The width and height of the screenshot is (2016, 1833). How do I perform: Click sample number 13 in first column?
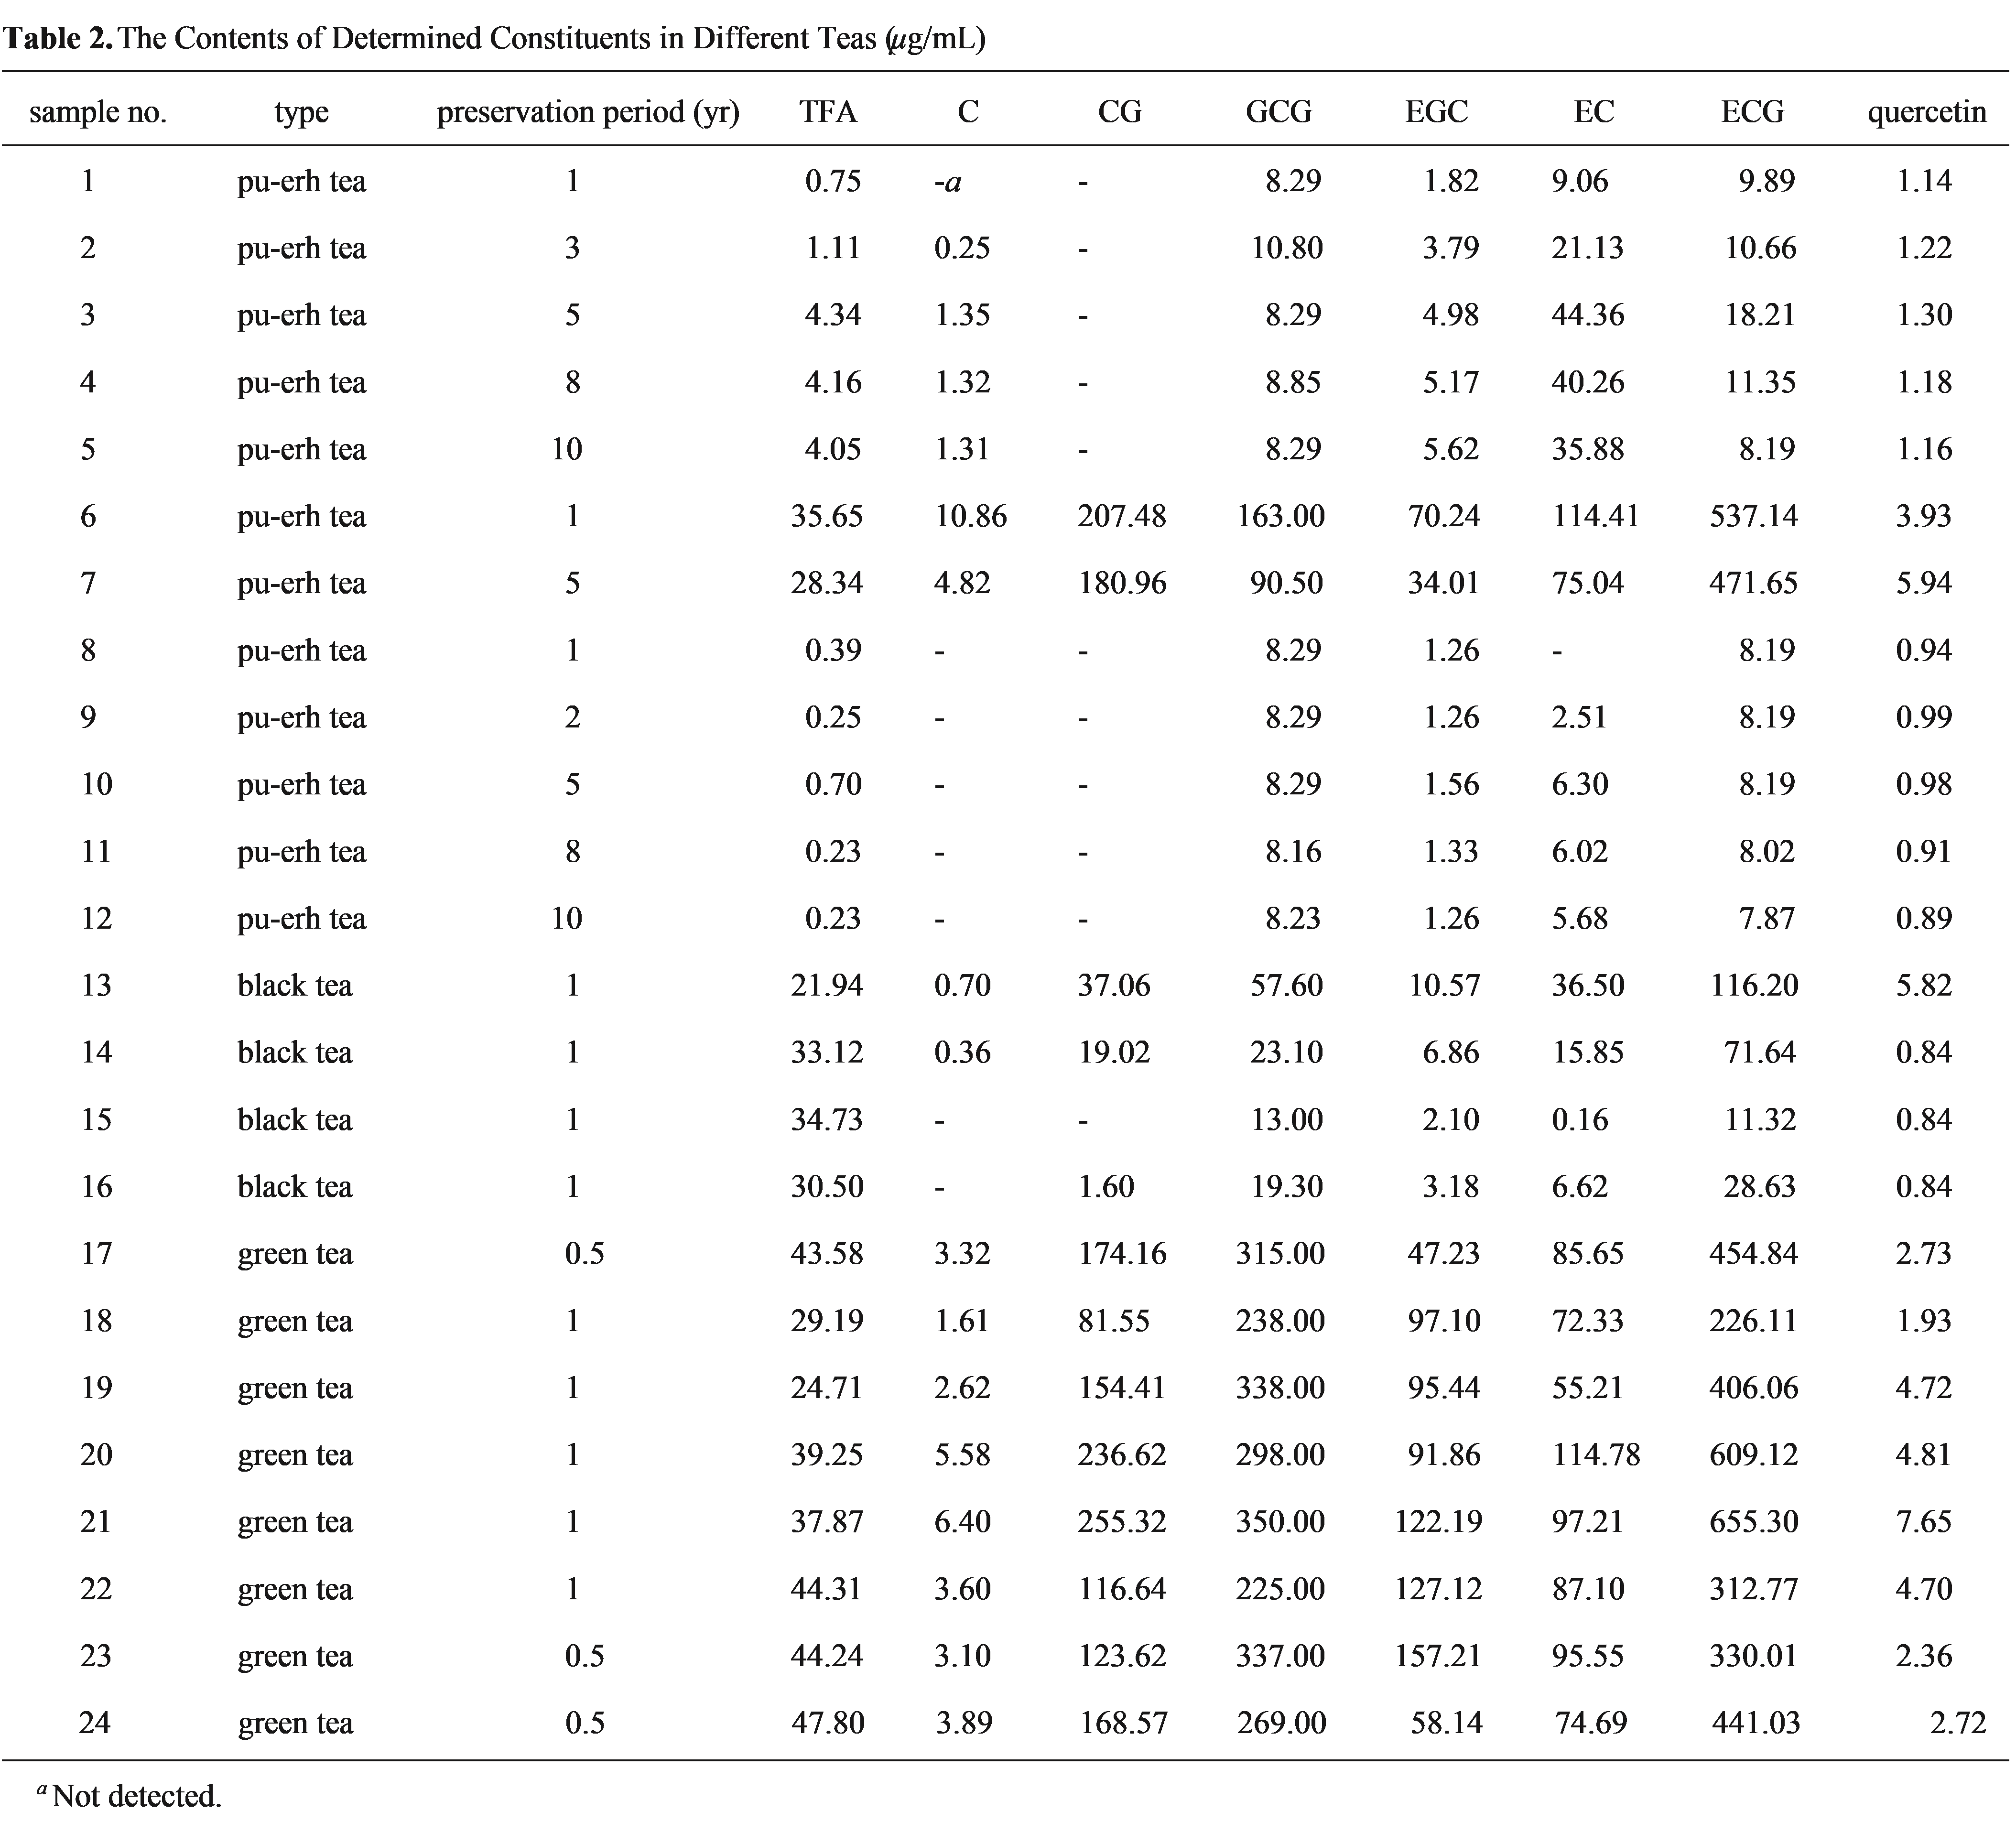[x=96, y=985]
